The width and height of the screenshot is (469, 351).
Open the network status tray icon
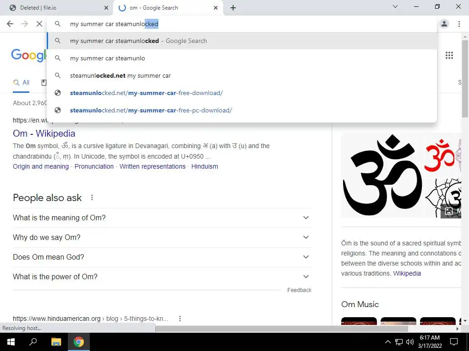399,342
